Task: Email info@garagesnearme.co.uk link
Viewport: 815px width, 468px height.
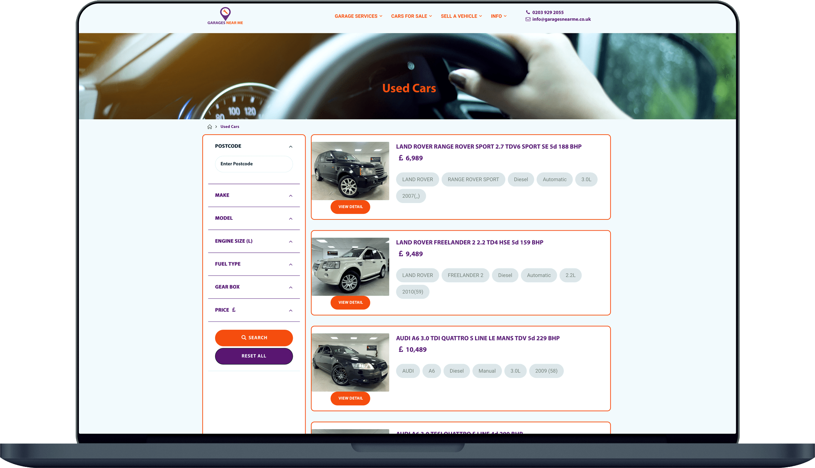Action: point(561,19)
